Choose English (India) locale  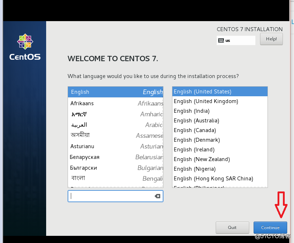(220, 111)
